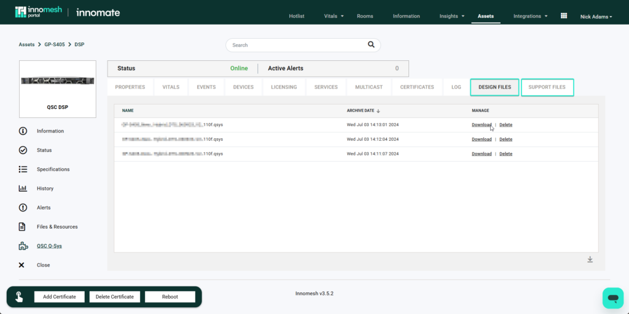Expand the Integrations dropdown menu

pyautogui.click(x=530, y=16)
